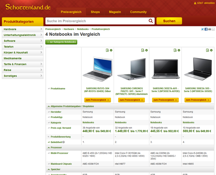Click price 448,90 € for RV515-S04

tap(88, 131)
